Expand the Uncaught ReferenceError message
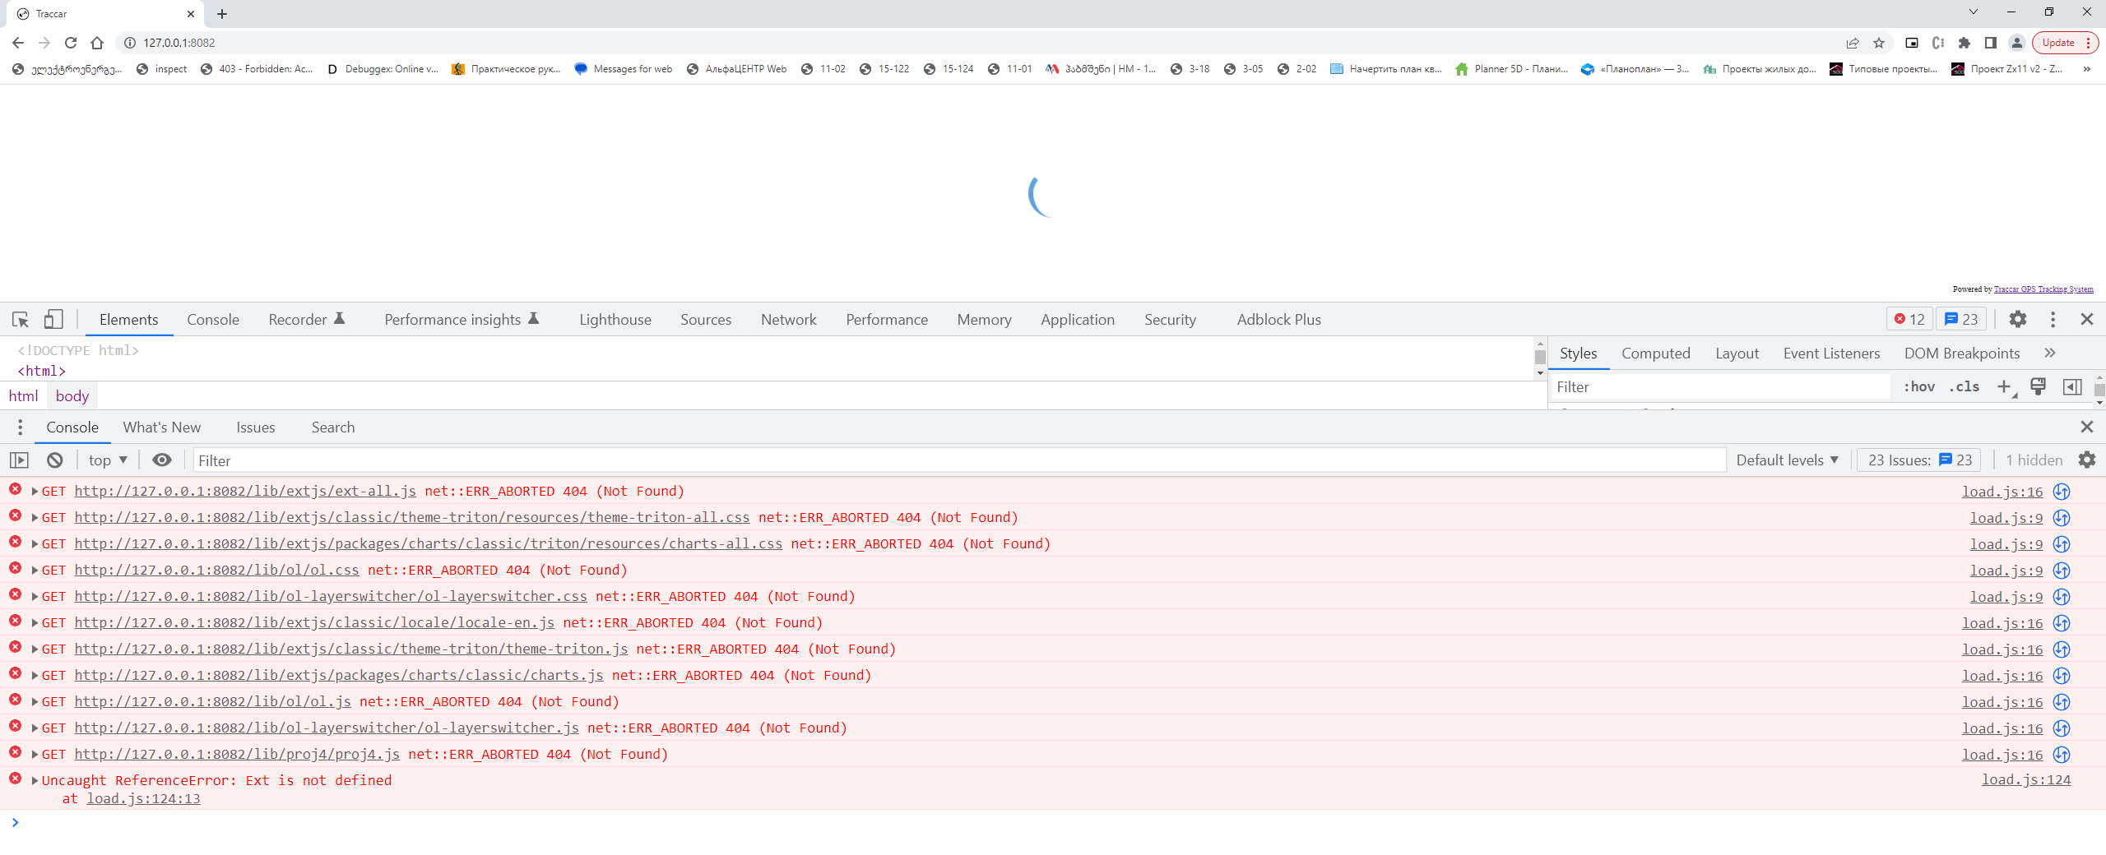 [34, 780]
